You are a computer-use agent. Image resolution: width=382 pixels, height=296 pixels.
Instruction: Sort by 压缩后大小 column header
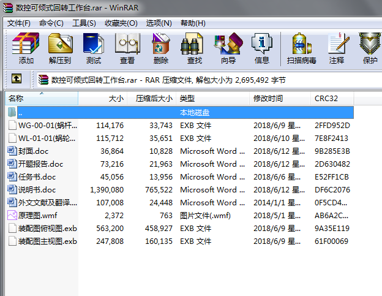152,98
